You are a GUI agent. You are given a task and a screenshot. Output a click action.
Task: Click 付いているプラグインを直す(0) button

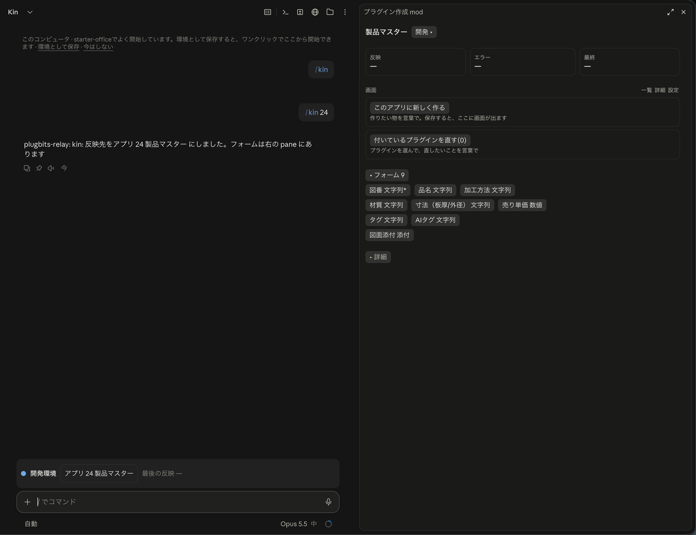(420, 140)
